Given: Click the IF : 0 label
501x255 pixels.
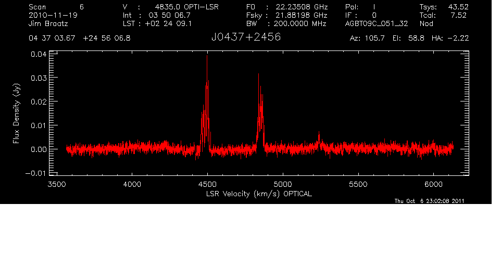Looking at the screenshot, I should [361, 15].
